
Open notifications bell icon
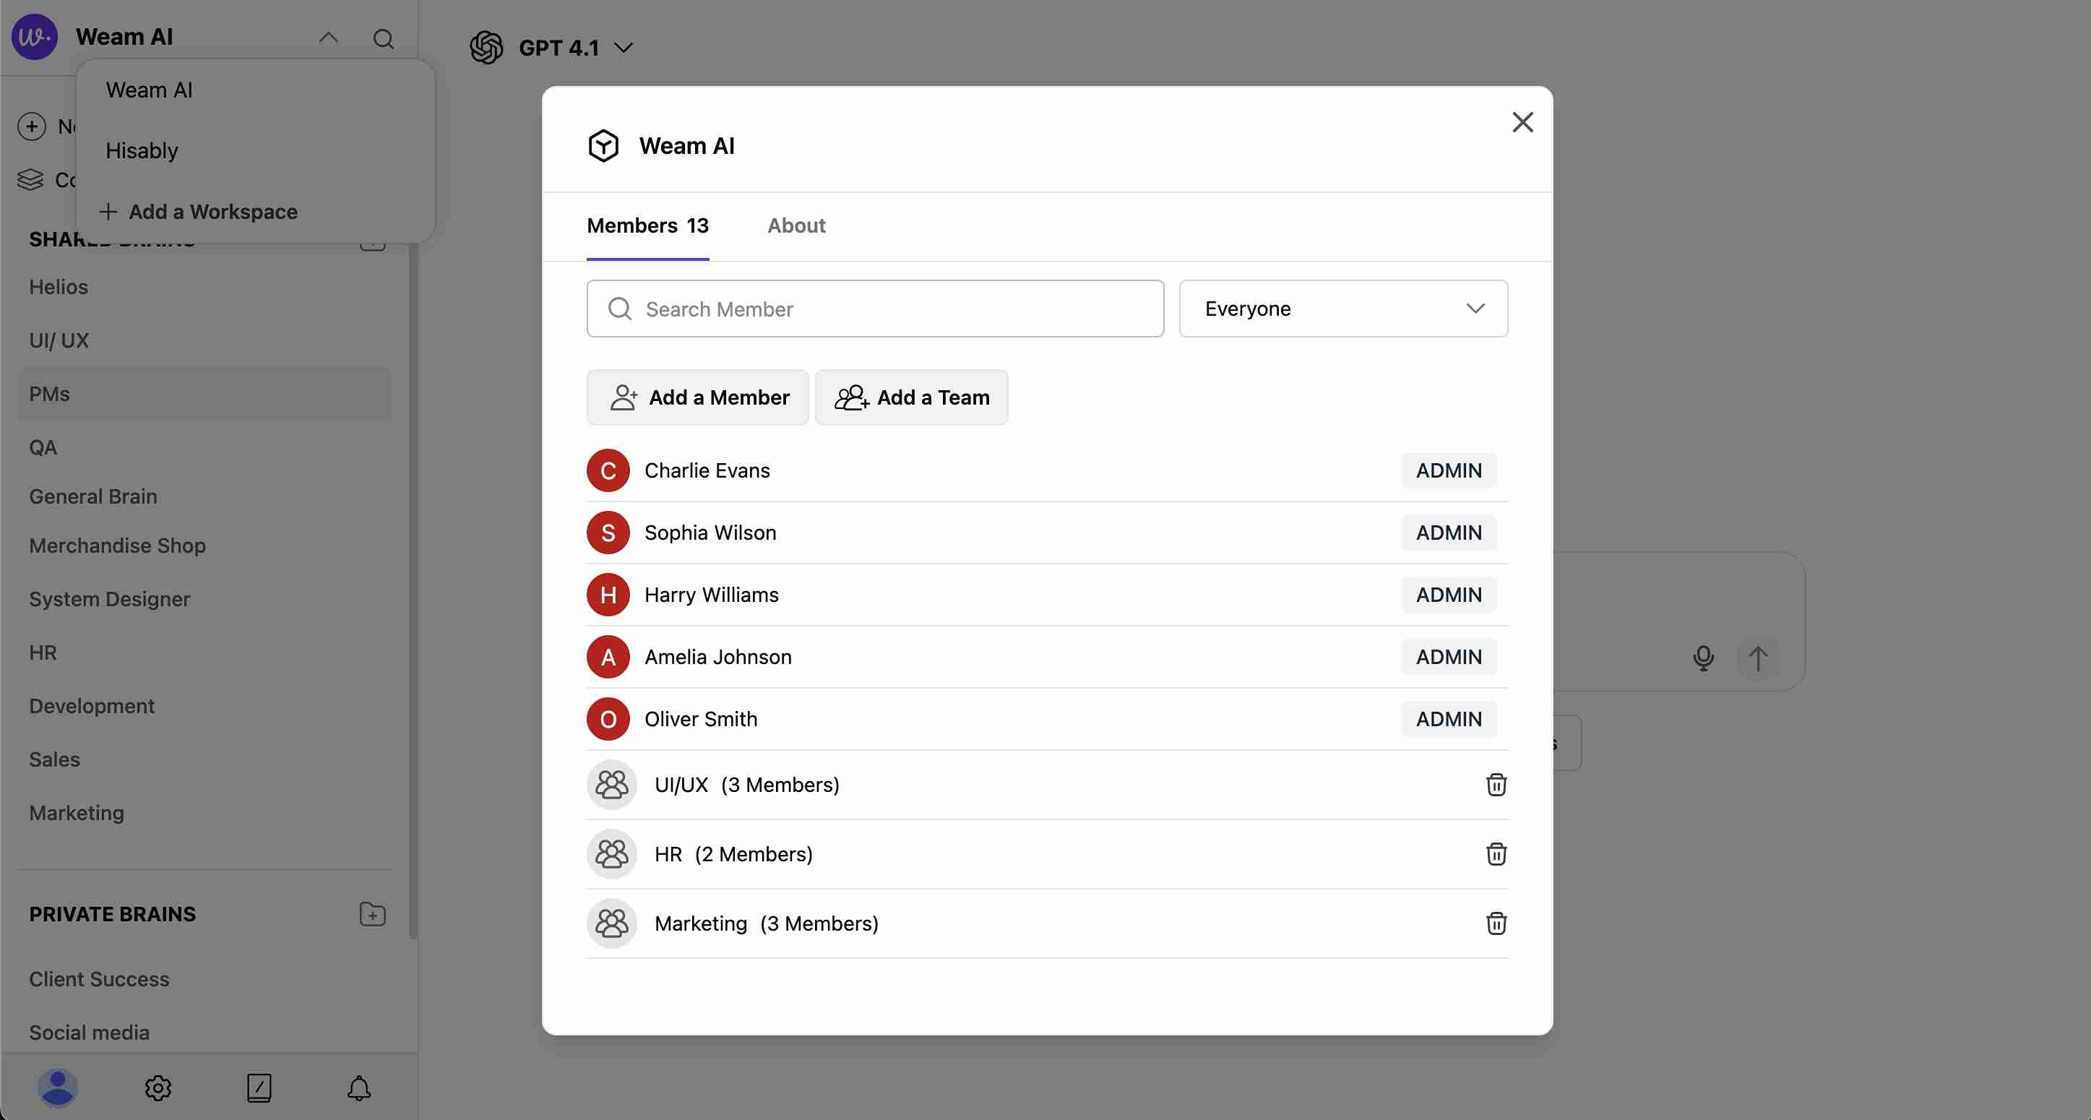pyautogui.click(x=359, y=1087)
